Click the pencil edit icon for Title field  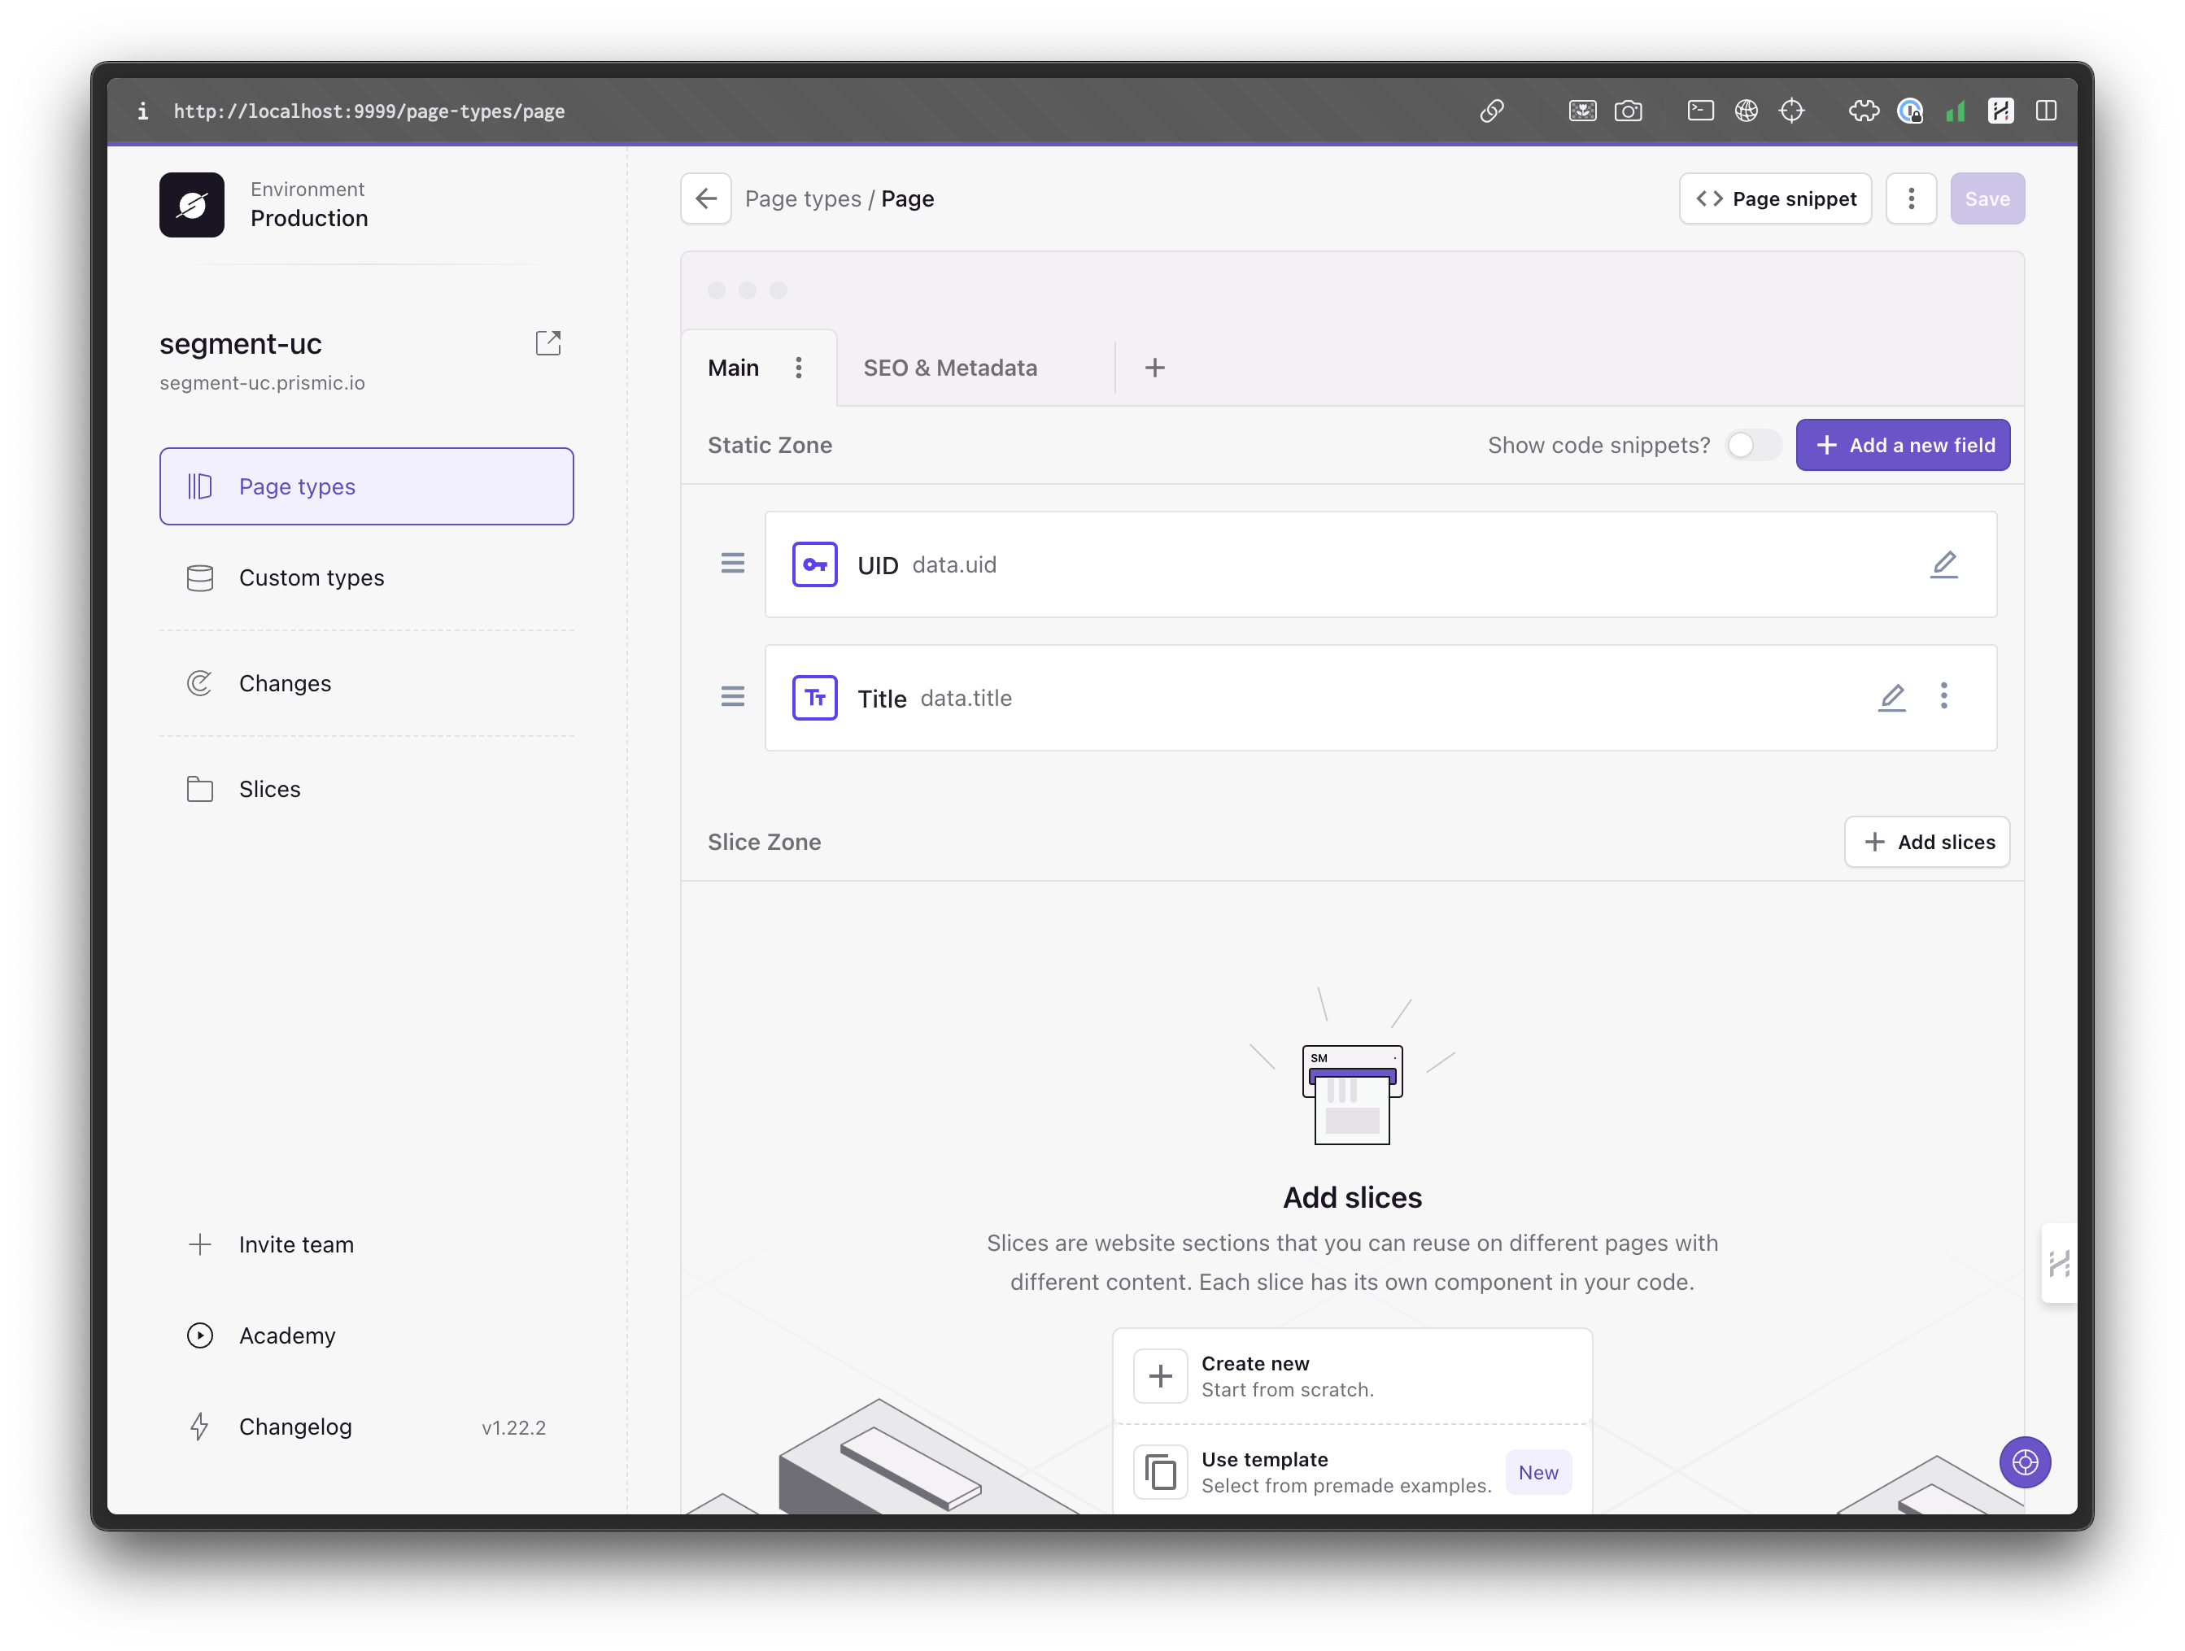pyautogui.click(x=1891, y=698)
